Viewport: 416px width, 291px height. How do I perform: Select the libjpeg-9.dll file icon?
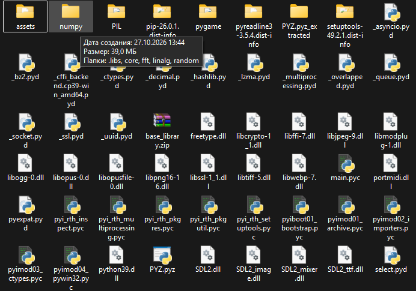coord(344,122)
